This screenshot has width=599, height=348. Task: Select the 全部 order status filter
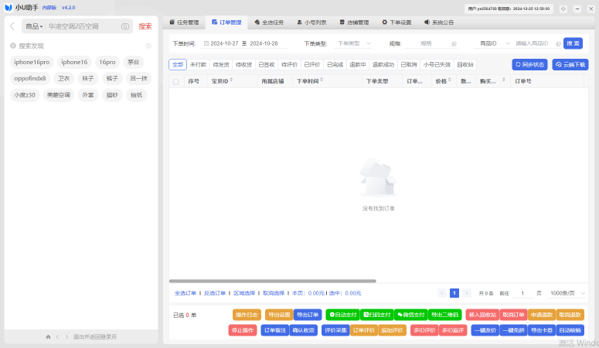pos(178,65)
